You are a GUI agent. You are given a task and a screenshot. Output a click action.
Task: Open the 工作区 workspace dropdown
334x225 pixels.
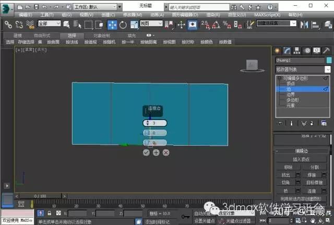[95, 7]
